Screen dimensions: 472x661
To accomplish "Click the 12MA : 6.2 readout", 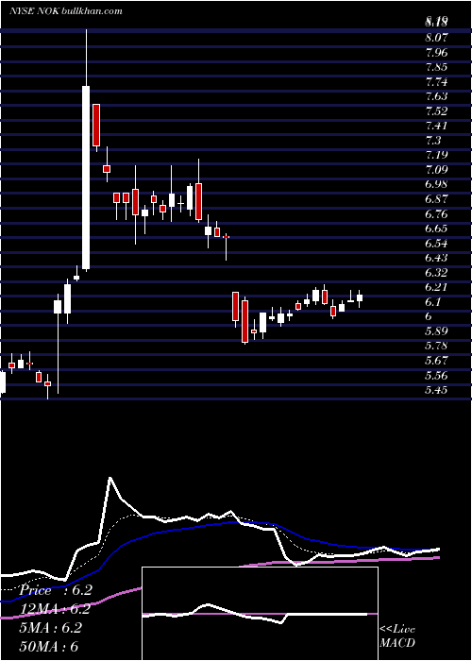I will click(55, 609).
